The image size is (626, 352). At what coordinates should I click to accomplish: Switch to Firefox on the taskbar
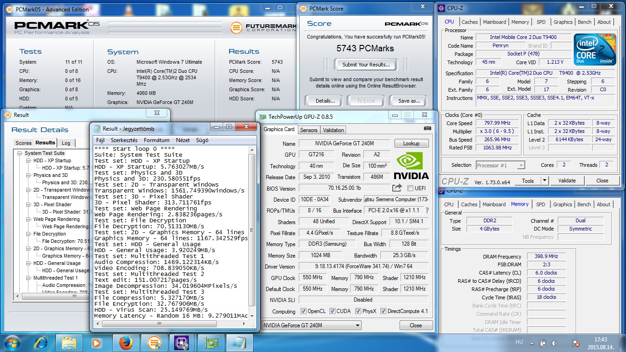[x=125, y=343]
